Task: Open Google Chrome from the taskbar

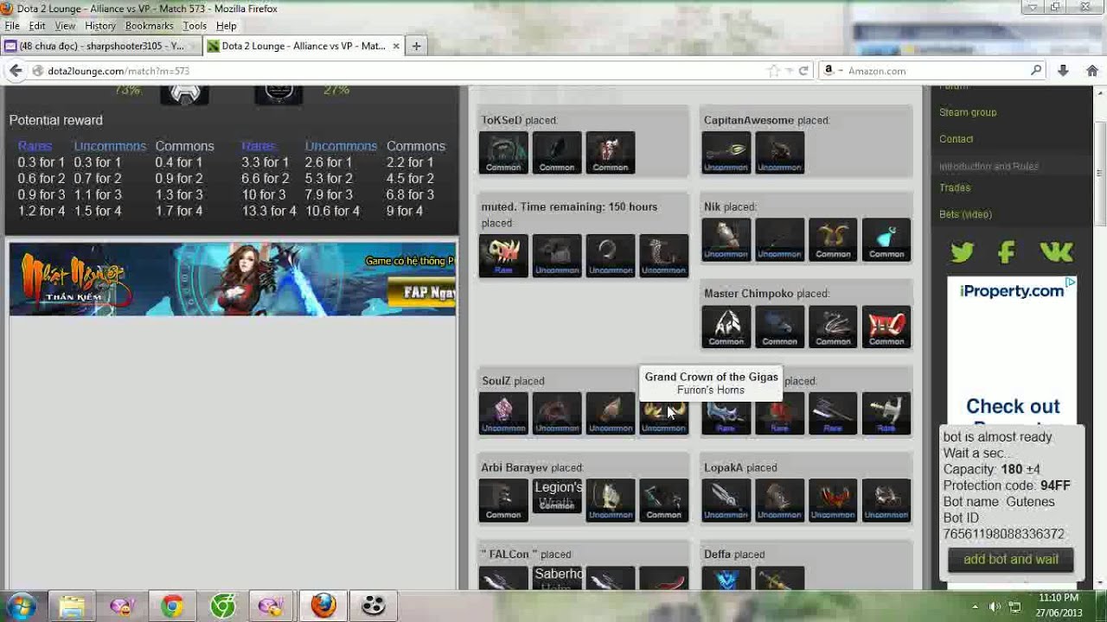Action: click(x=172, y=606)
